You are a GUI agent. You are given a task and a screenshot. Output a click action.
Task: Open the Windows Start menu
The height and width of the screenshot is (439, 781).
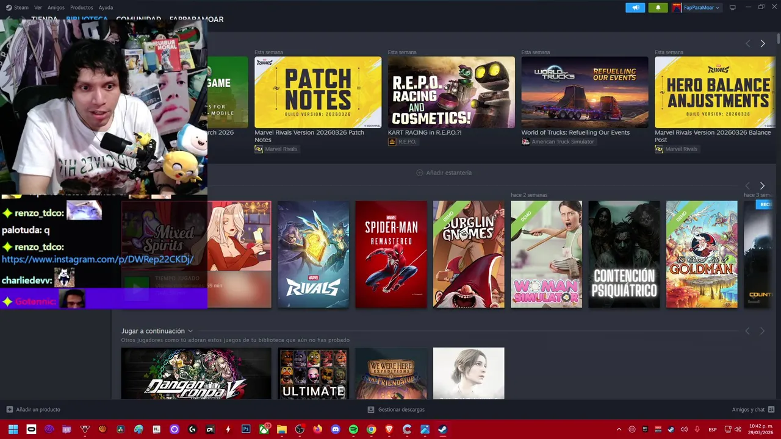point(13,429)
